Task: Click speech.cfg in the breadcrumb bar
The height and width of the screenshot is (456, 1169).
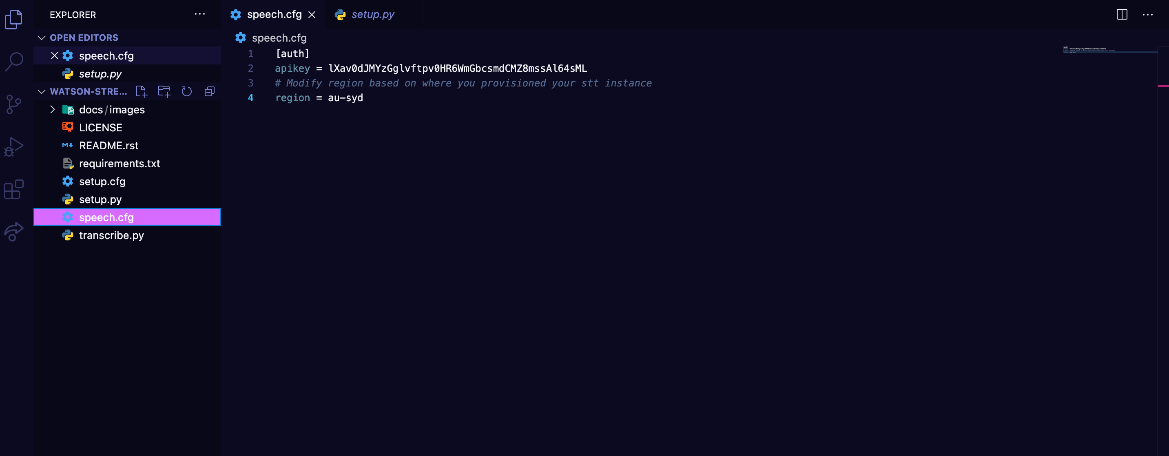Action: click(x=279, y=38)
